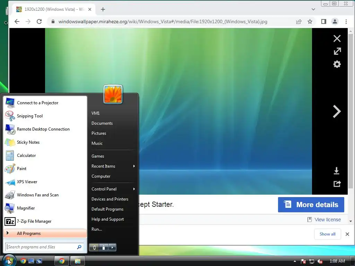Click the Chrome back arrow

pos(17,21)
